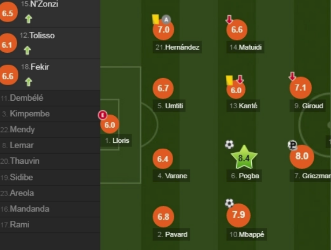This screenshot has height=250, width=331.
Task: Click the red substitution arrow on Matuidi
Action: pos(229,19)
